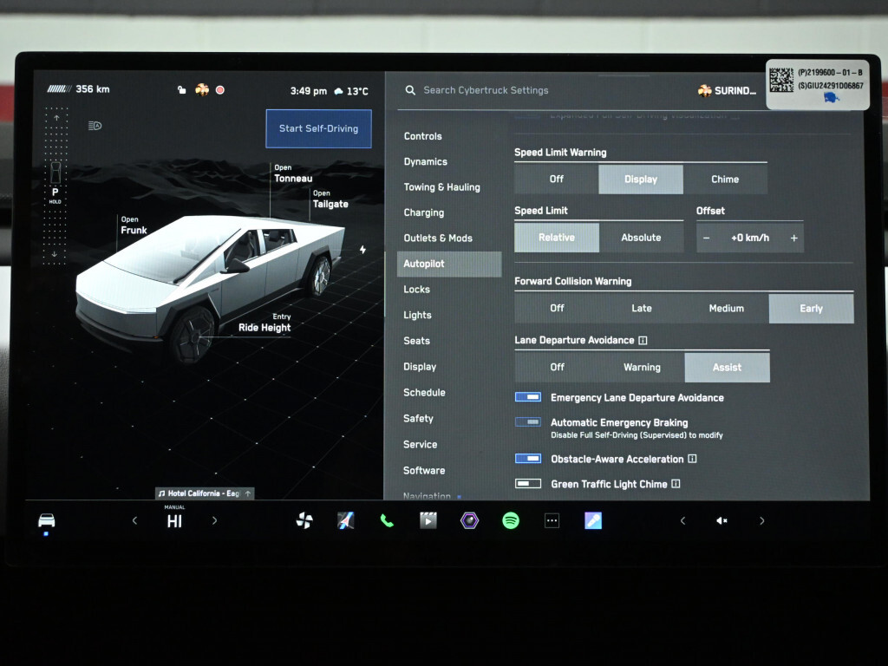Screen dimensions: 888x666
Task: Tap the speaker volume icon
Action: click(721, 520)
